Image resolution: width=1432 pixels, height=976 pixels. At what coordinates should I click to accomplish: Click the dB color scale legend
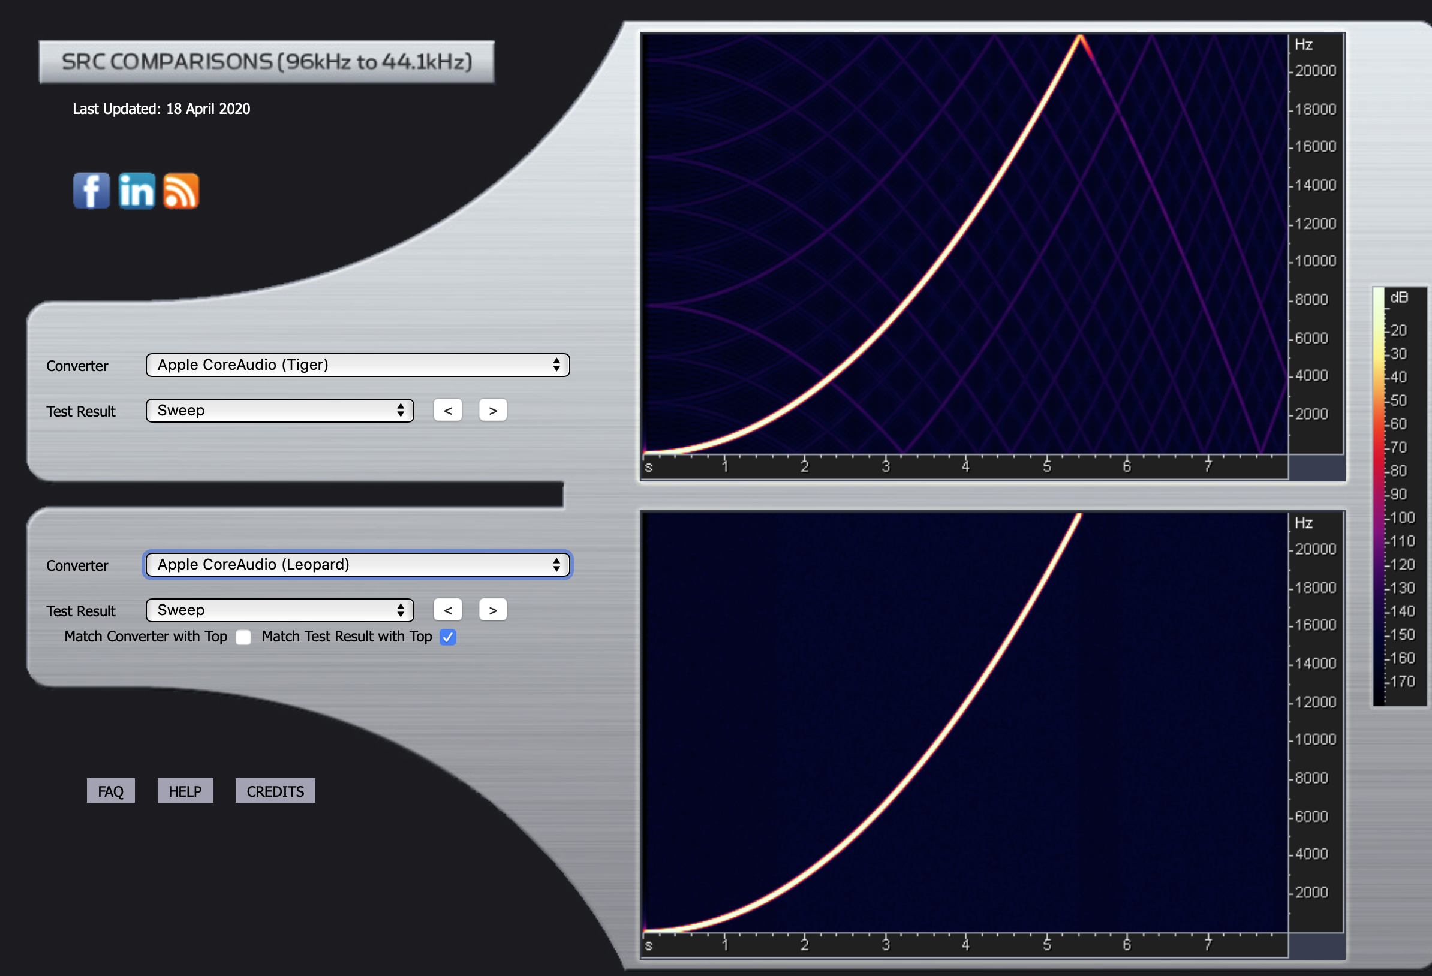point(1399,496)
